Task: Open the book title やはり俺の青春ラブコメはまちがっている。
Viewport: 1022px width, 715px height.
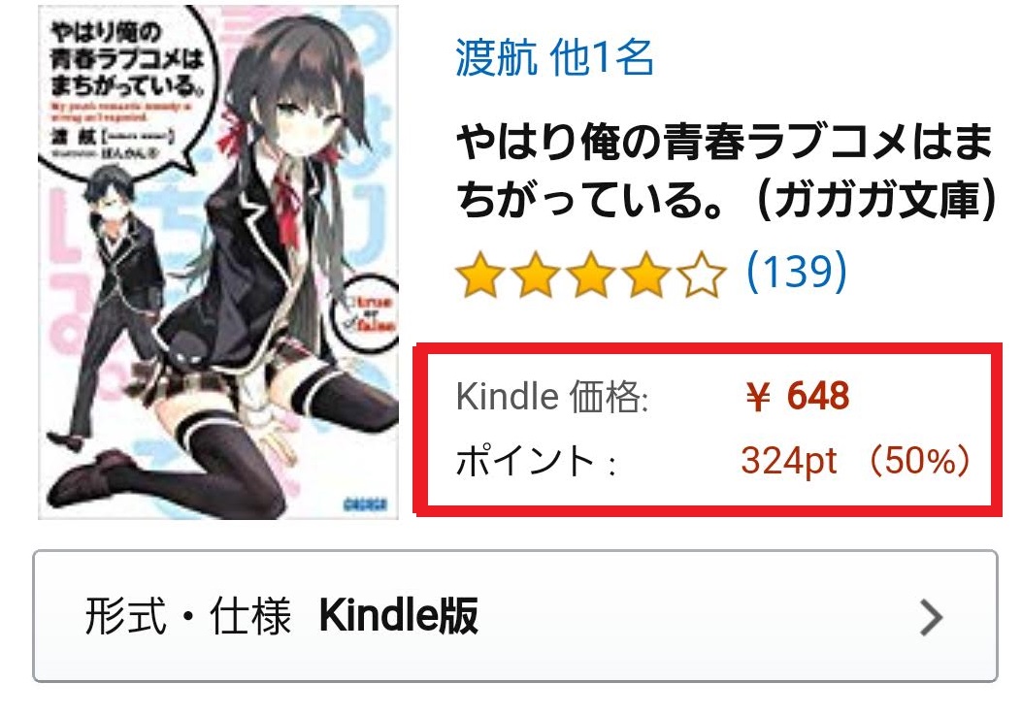Action: point(727,170)
